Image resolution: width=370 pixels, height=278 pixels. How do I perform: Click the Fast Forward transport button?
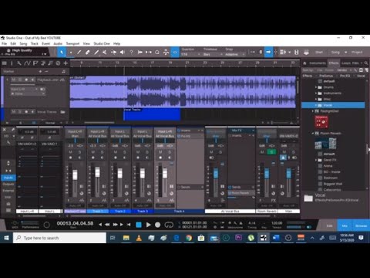click(x=116, y=225)
